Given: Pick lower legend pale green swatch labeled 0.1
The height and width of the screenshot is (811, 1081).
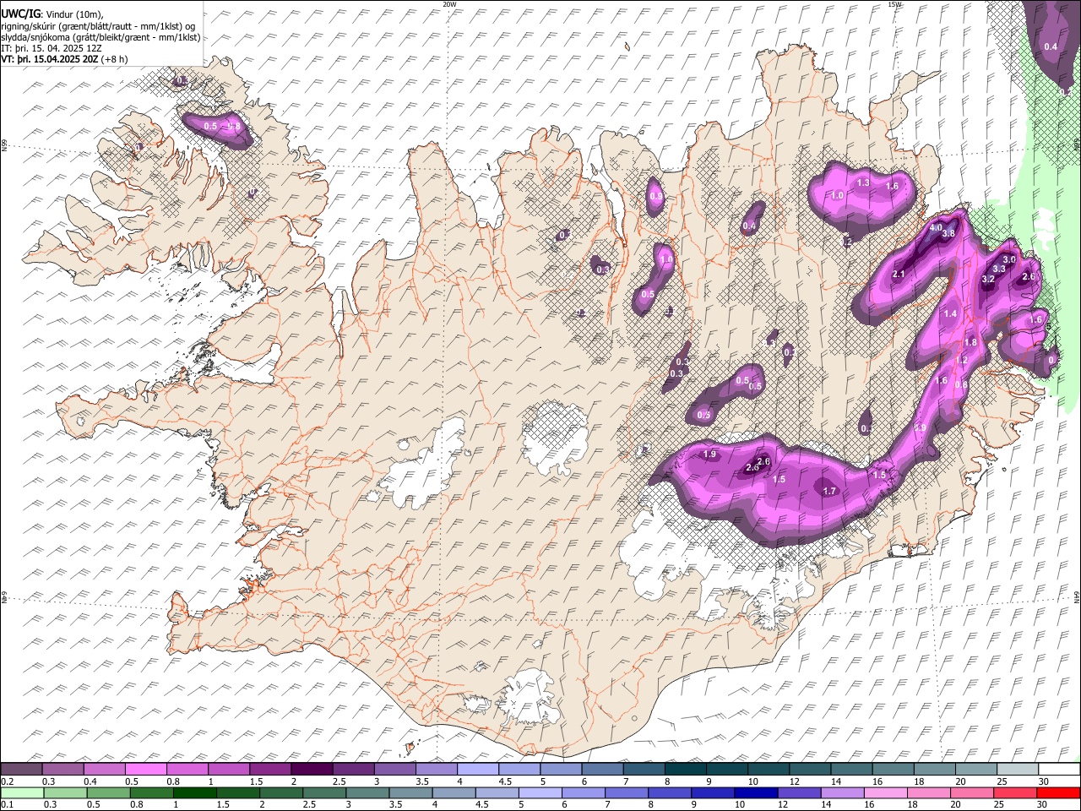Looking at the screenshot, I should coord(22,792).
